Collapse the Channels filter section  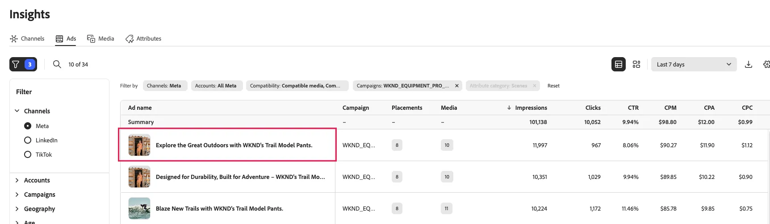[x=17, y=111]
